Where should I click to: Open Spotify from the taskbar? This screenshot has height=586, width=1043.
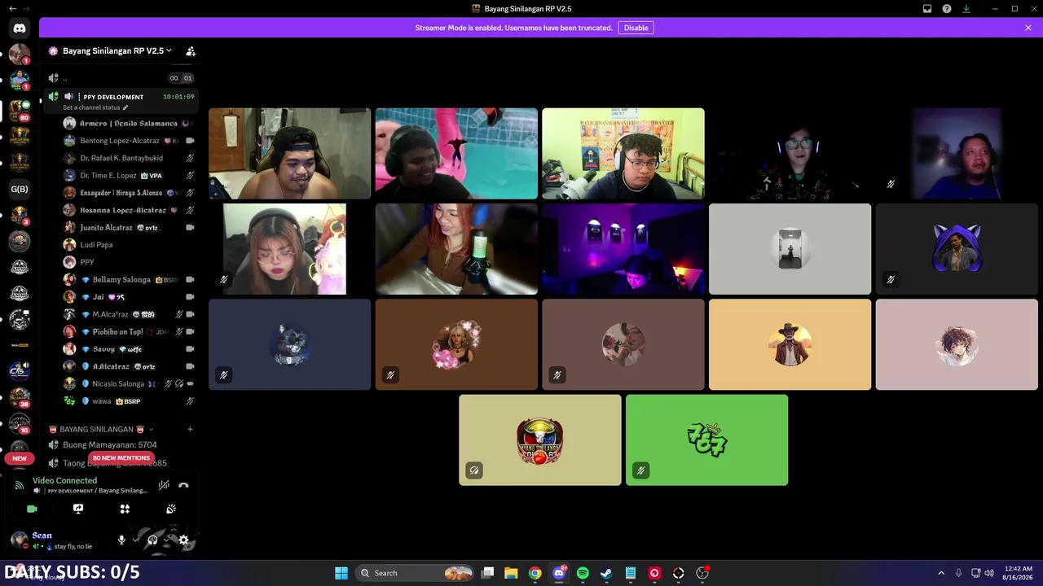(x=583, y=573)
